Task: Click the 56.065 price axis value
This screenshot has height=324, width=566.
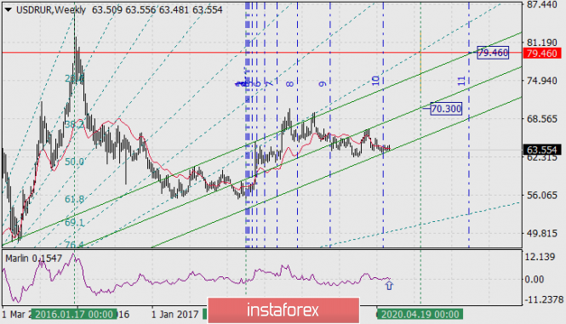Action: 542,196
